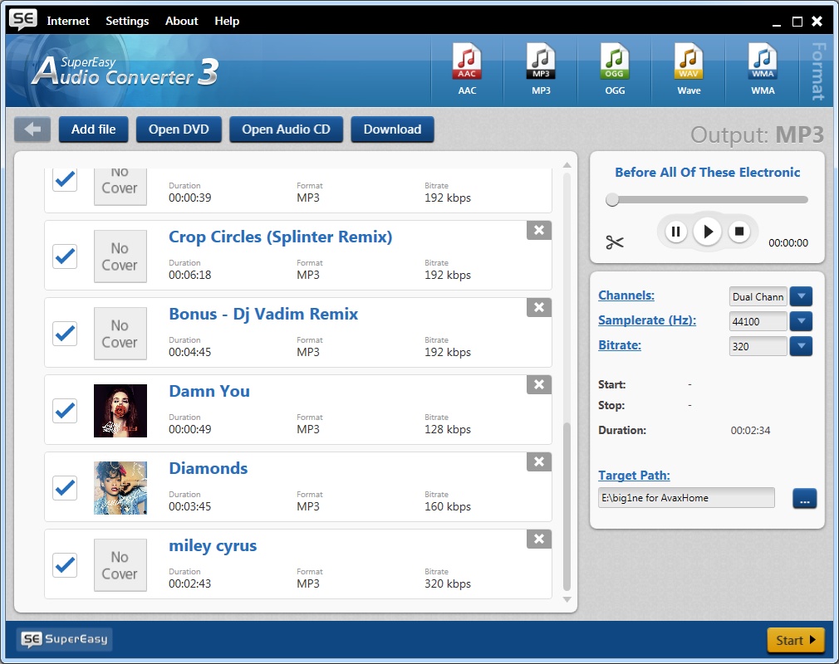Select the OGG format icon
Image resolution: width=839 pixels, height=664 pixels.
(615, 66)
